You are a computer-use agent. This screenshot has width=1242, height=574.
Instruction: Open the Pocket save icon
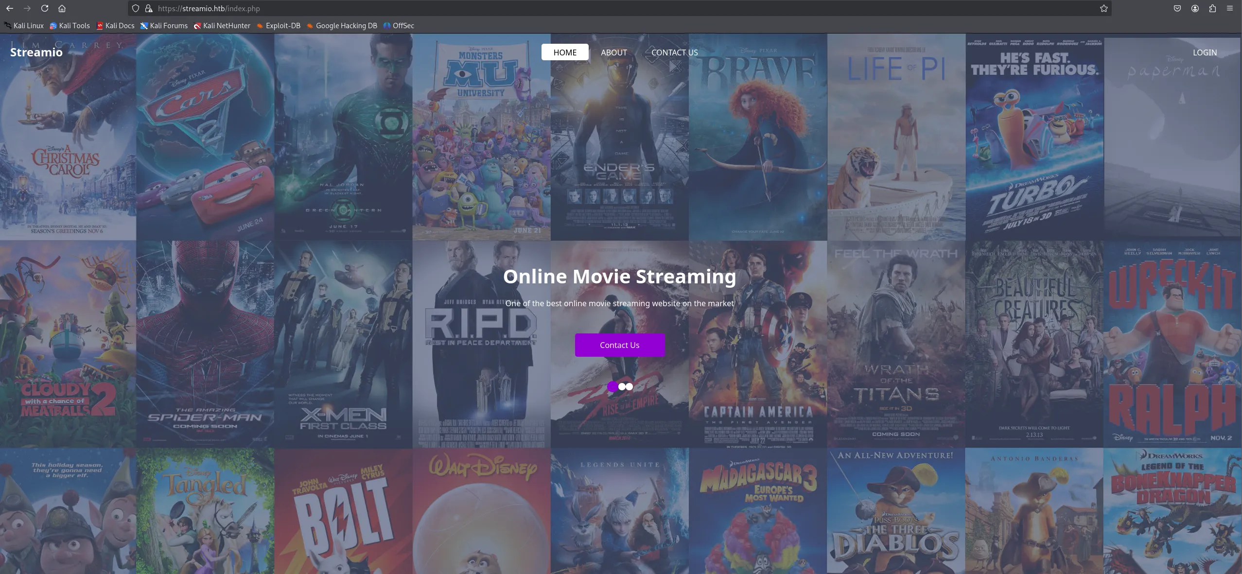[x=1177, y=8]
